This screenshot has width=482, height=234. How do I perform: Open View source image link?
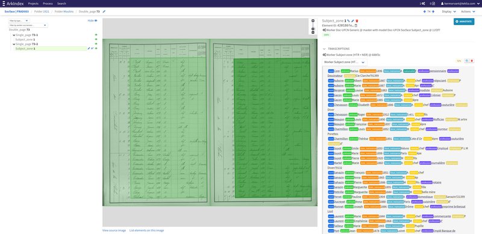coord(114,230)
